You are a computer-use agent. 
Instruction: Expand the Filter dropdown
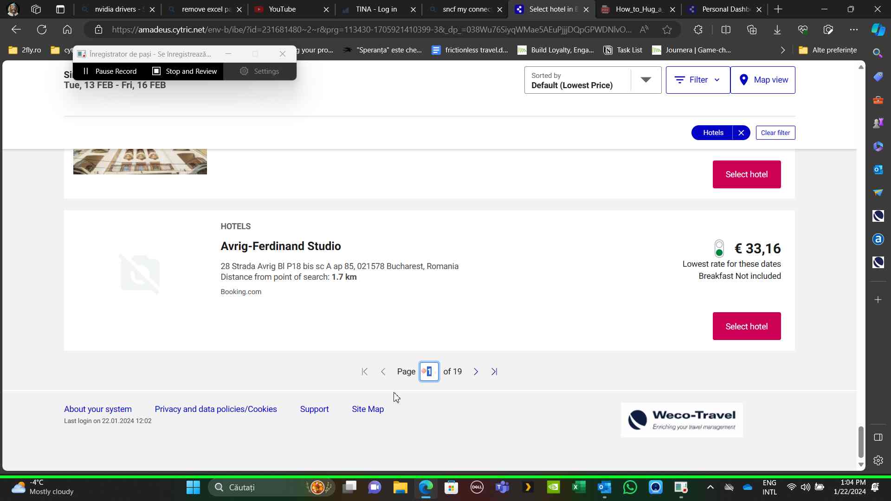(697, 80)
